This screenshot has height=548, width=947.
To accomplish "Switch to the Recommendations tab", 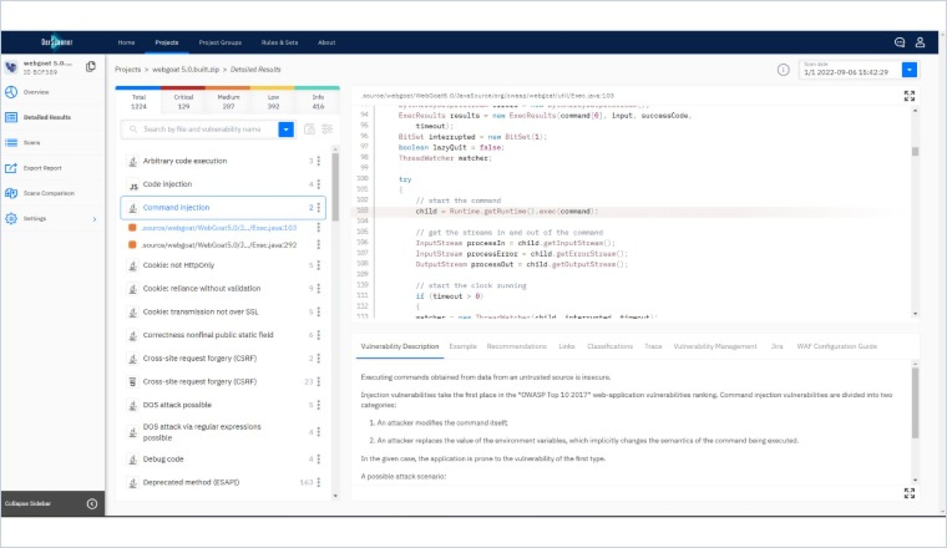I will (516, 346).
